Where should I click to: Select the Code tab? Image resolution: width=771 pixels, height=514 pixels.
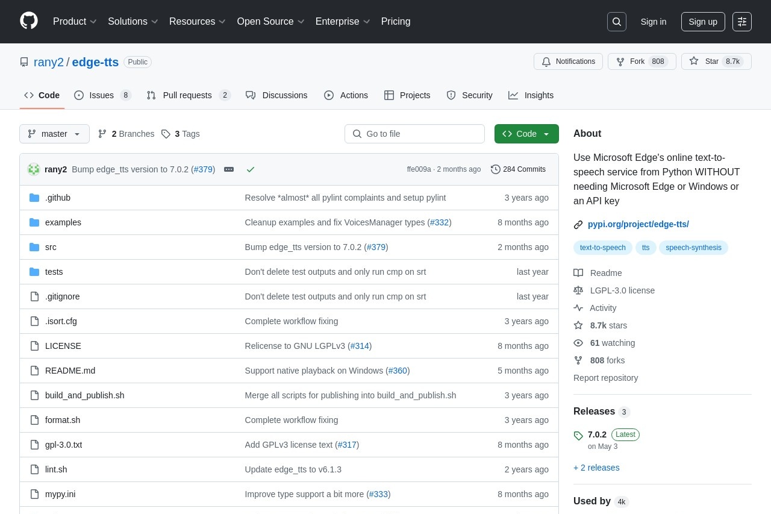42,95
